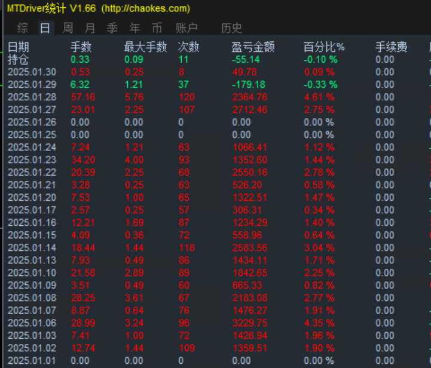This screenshot has width=431, height=368.
Task: Click the lots value 28.99
Action: (83, 323)
